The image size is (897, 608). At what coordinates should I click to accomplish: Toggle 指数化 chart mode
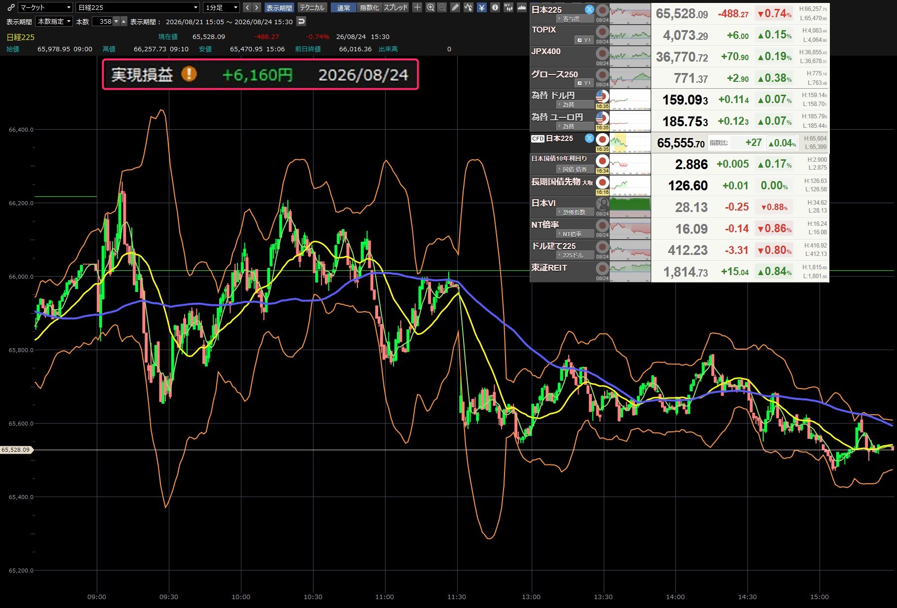[369, 7]
